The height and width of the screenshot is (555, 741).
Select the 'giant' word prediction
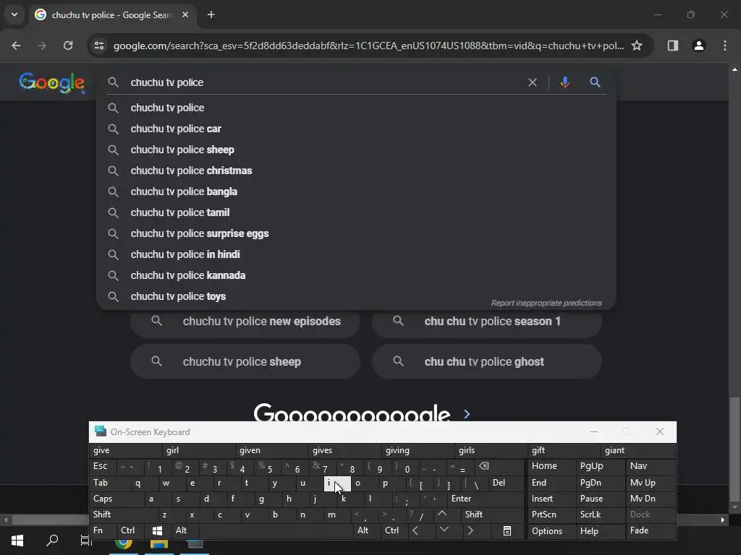639,450
